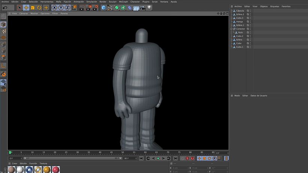
Task: Open material manager Textura menu
Action: point(43,163)
